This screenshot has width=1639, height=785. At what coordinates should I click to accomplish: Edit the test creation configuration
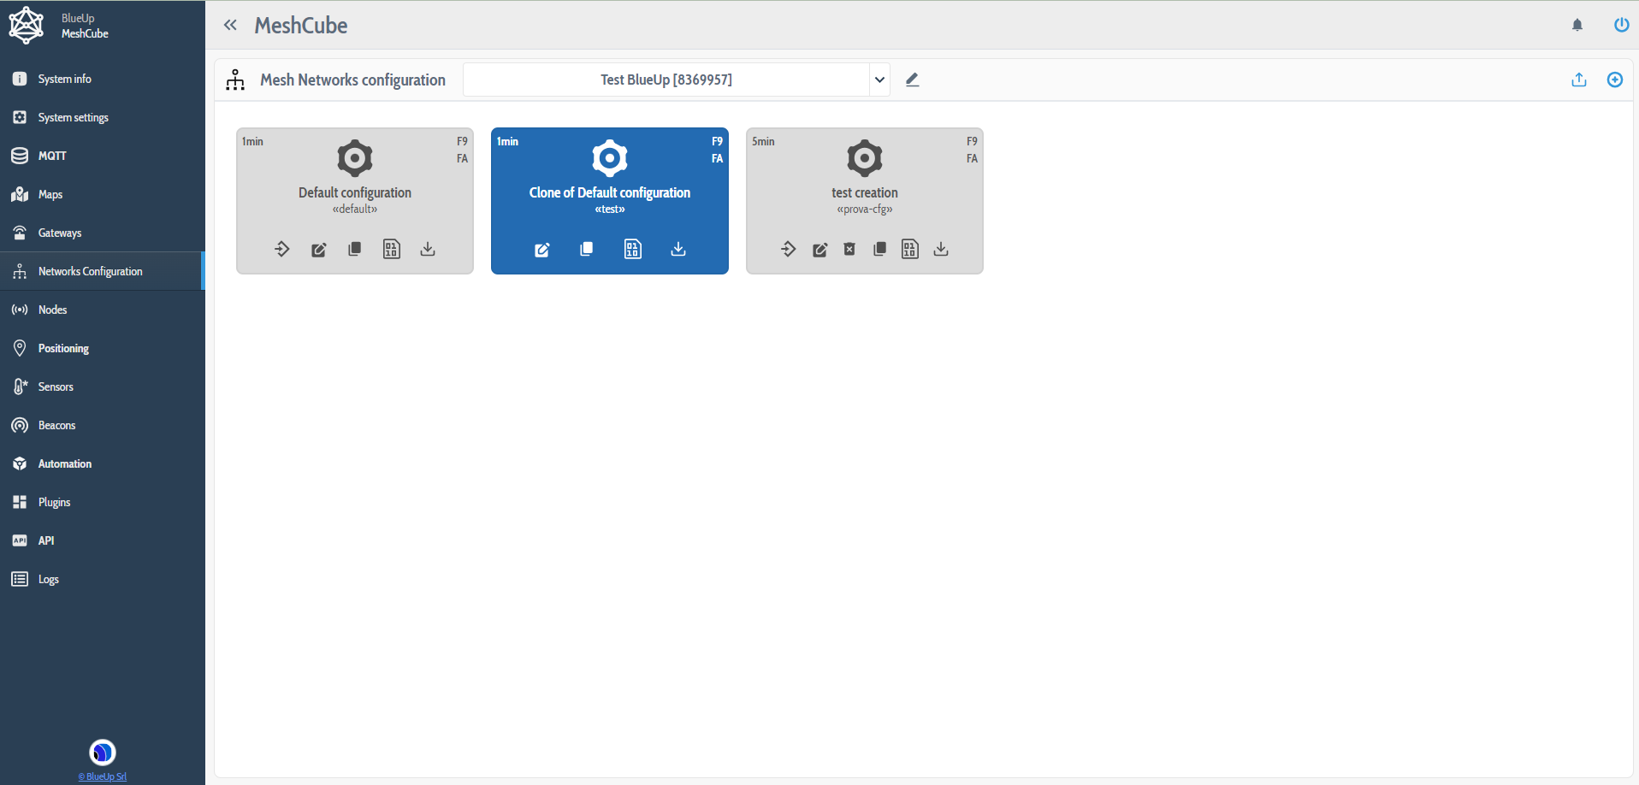pos(819,250)
